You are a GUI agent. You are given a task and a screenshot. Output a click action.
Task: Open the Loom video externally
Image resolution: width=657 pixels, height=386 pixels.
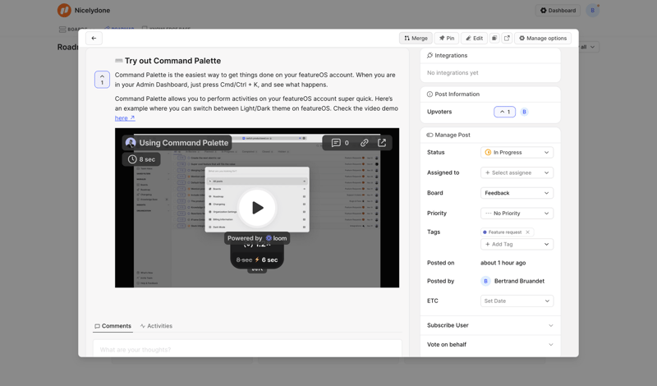pyautogui.click(x=382, y=143)
